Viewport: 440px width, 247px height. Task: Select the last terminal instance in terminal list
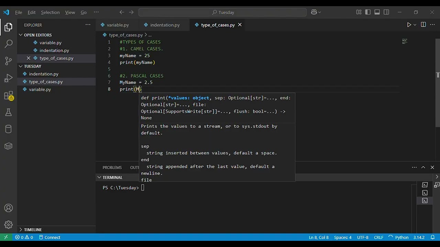click(425, 201)
